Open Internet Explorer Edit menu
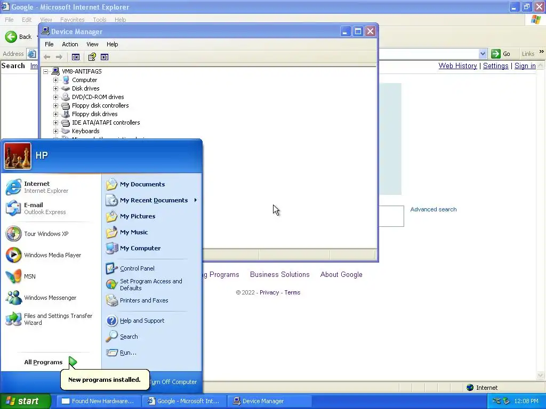 click(x=27, y=20)
